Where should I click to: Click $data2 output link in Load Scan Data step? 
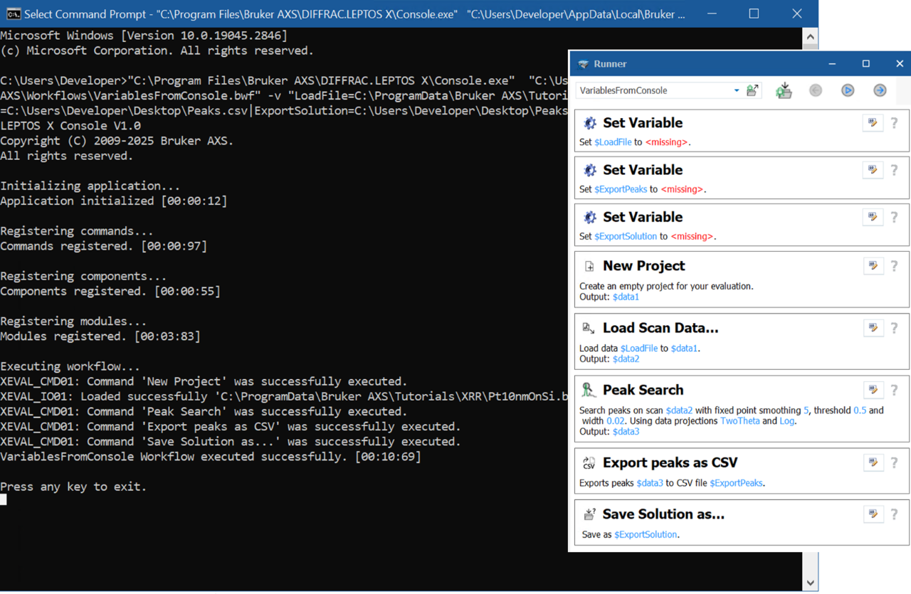pos(626,359)
